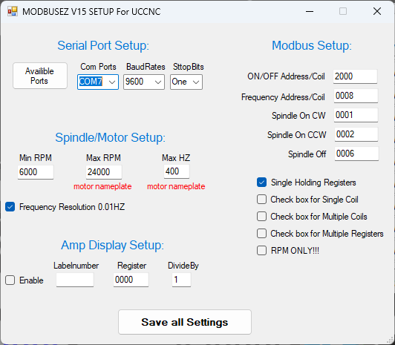Open the Com Ports dropdown

(x=98, y=82)
